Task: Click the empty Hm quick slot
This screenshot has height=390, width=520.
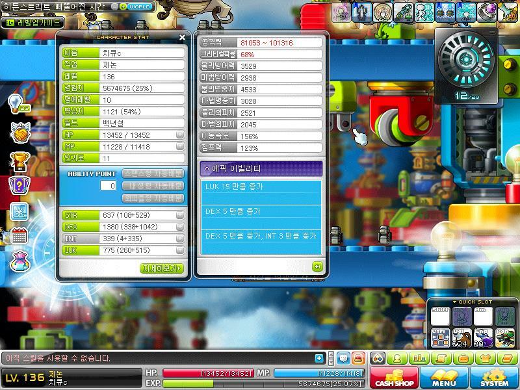Action: [x=483, y=317]
